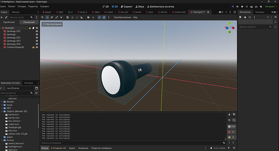The width and height of the screenshot is (279, 151).
Task: Hide the Цилиндр node
Action: click(x=37, y=34)
